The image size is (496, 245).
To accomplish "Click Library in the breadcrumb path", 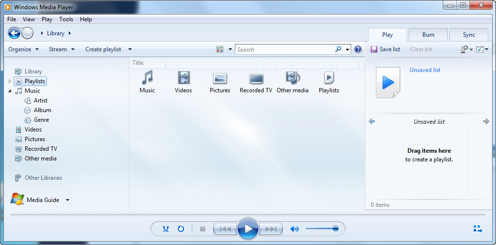I will coord(56,33).
